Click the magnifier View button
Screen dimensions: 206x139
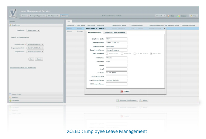click(144, 100)
